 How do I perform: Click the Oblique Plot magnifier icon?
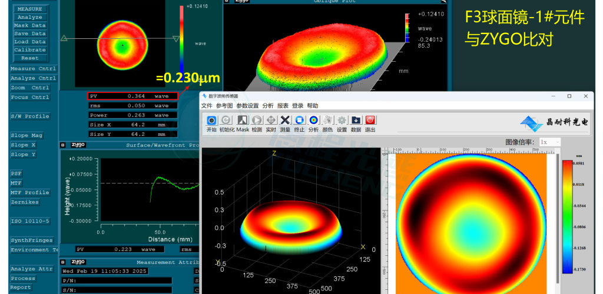443,1
